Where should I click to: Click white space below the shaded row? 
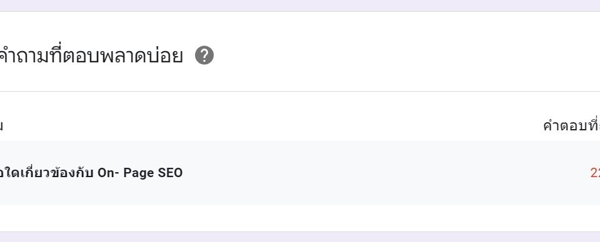[x=300, y=218]
